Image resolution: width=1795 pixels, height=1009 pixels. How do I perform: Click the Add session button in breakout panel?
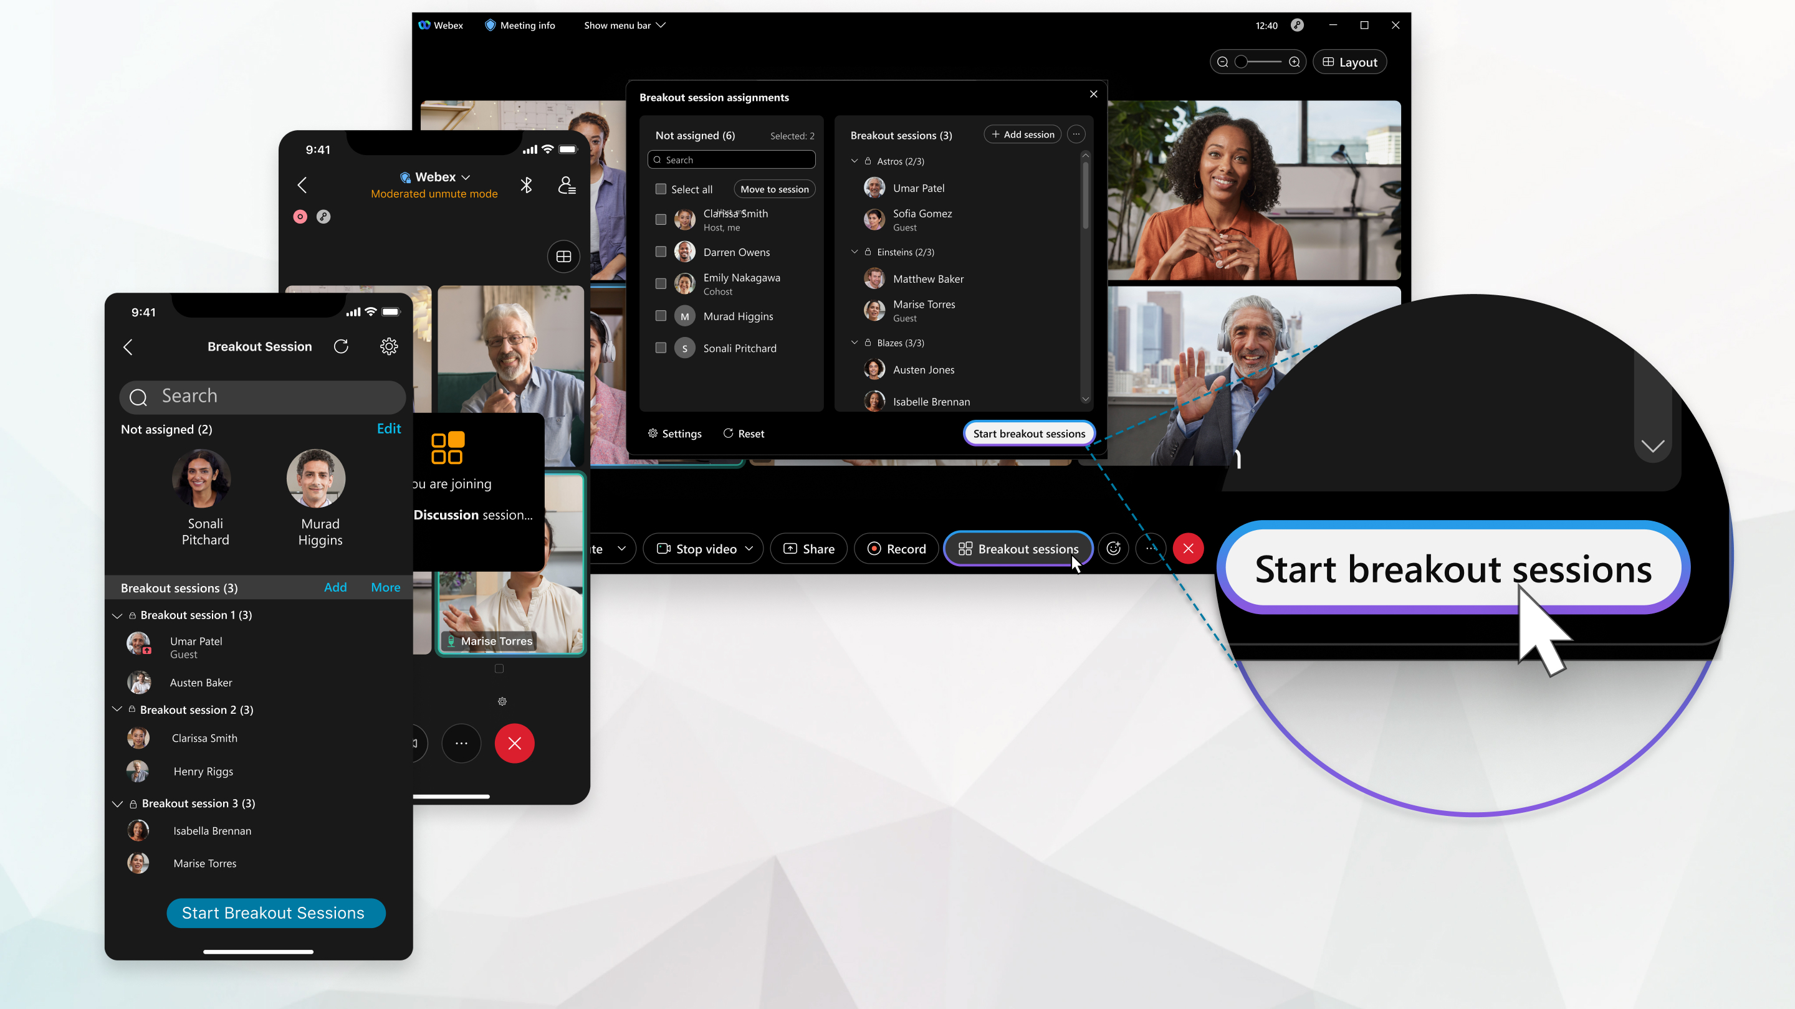(x=1022, y=135)
